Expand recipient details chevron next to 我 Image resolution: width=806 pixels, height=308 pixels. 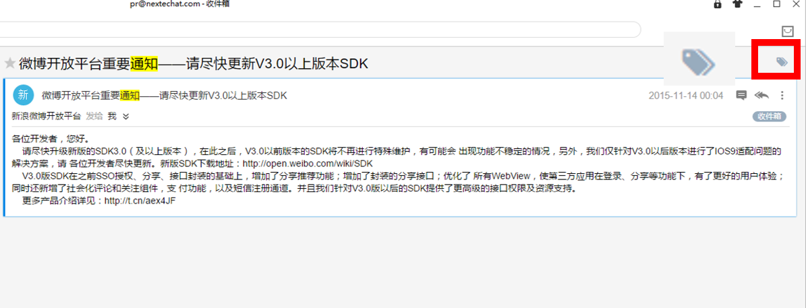click(126, 117)
